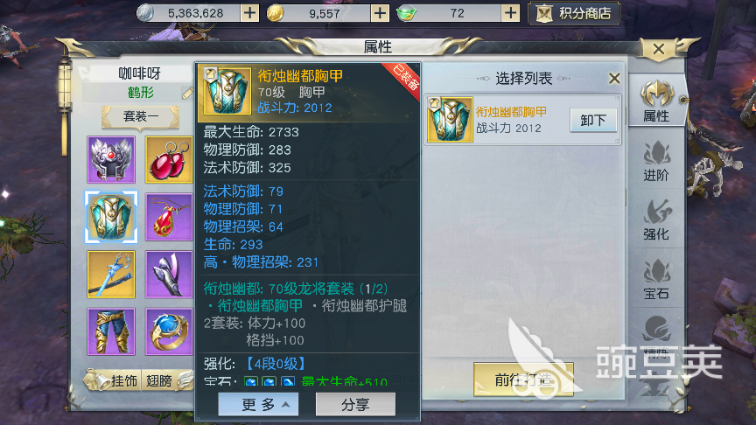This screenshot has width=756, height=425.
Task: Select the equipped chest armor slot
Action: pyautogui.click(x=111, y=218)
